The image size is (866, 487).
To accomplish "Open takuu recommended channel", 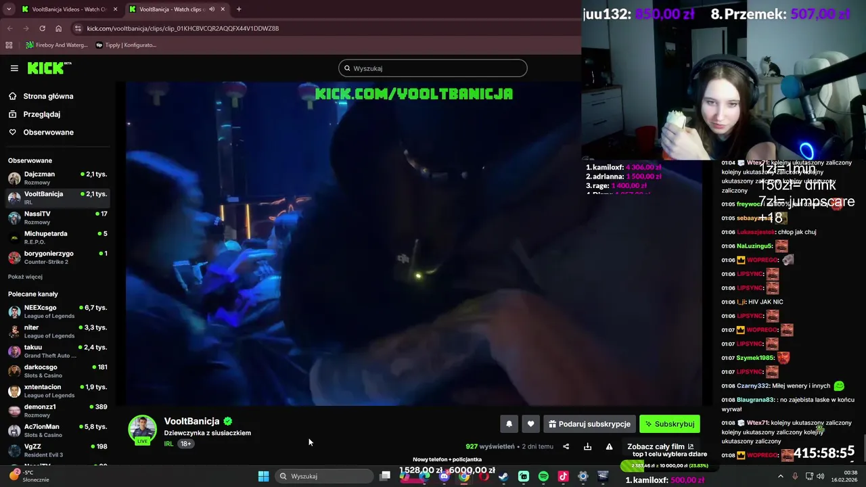I will (x=58, y=351).
